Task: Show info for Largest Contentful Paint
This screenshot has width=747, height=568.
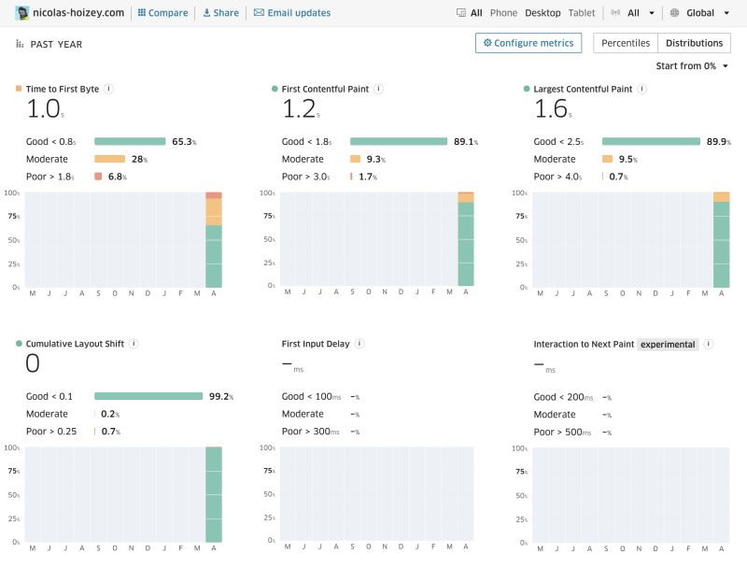Action: pyautogui.click(x=641, y=89)
